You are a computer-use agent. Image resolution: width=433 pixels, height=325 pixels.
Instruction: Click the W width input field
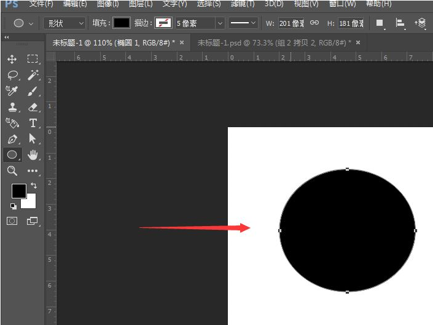point(291,23)
